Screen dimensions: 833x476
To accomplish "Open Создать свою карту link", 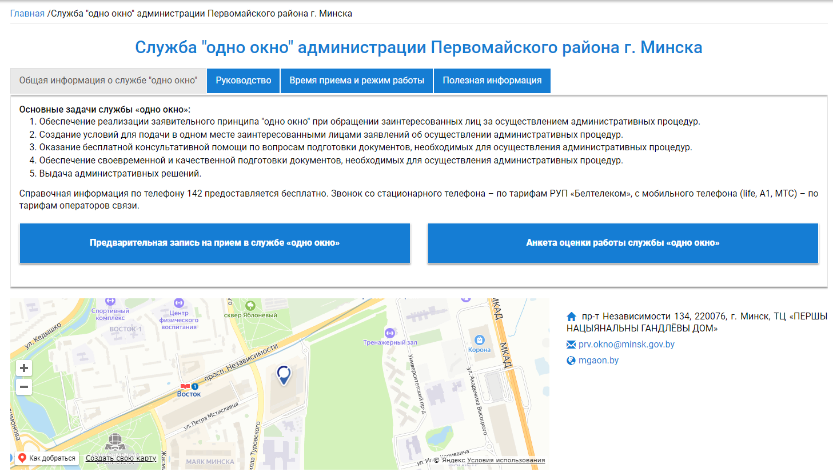I will (x=121, y=458).
